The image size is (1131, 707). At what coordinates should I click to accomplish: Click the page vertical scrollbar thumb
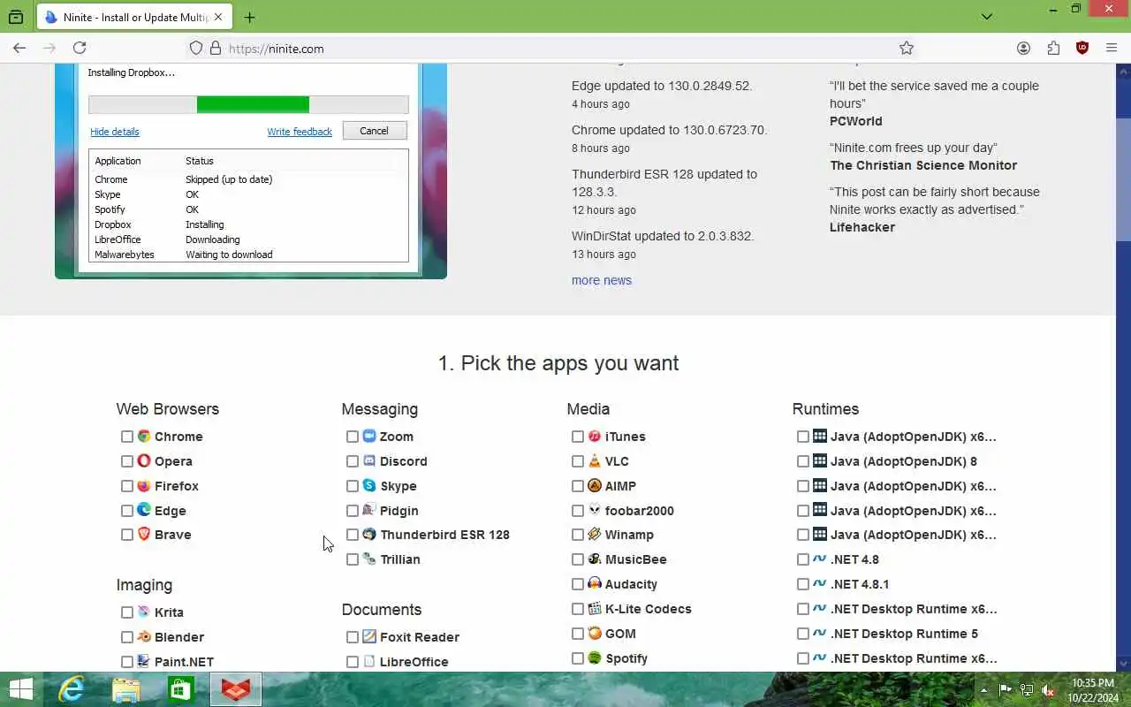1123,179
